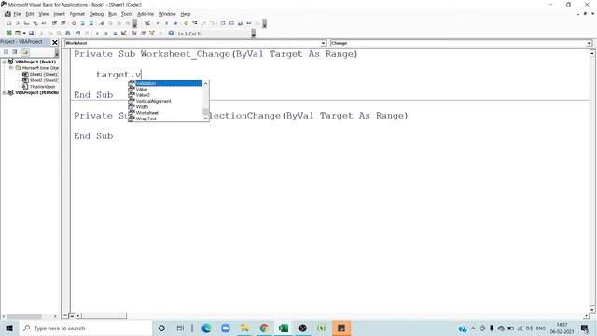Open the options arrow at the Standard toolbar's end
This screenshot has height=336, width=597.
(253, 34)
